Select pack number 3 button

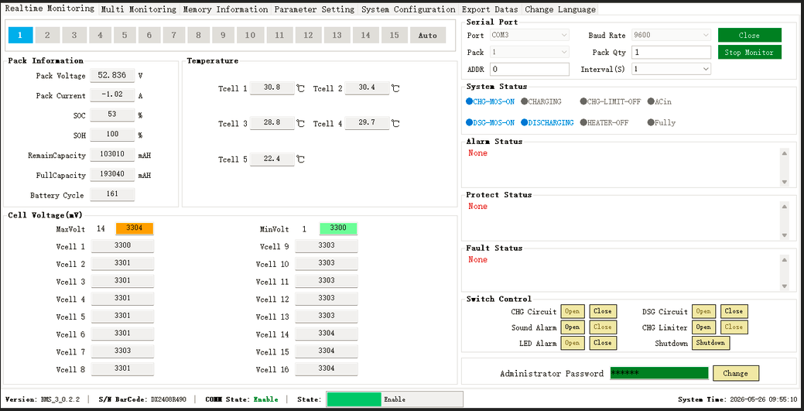74,35
